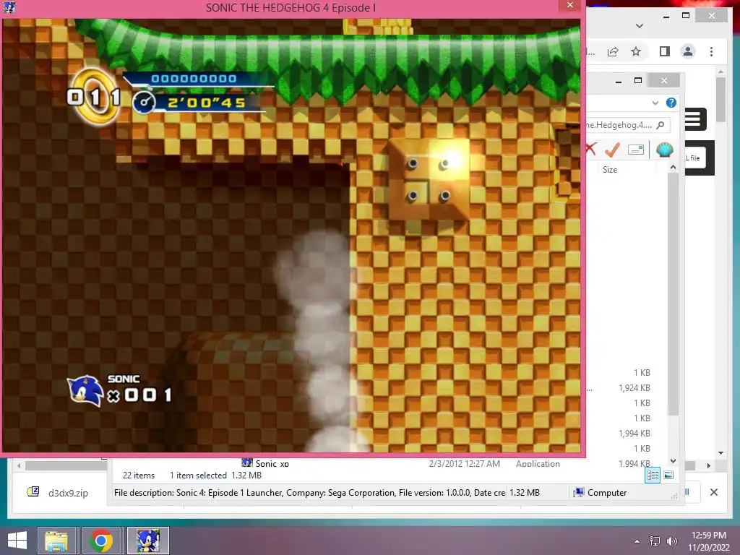Viewport: 740px width, 555px height.
Task: Click the down arrow of the Explorer file list scrollbar
Action: coord(673,461)
